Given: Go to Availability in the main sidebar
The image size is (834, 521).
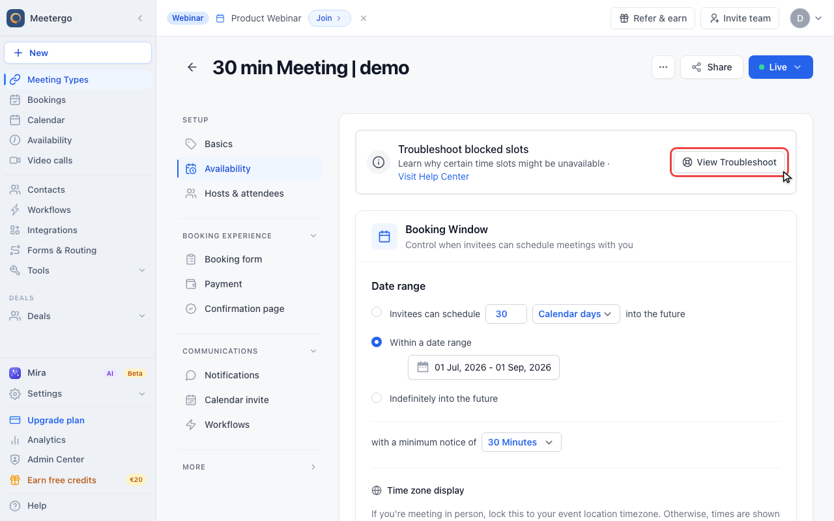Looking at the screenshot, I should click(78, 140).
